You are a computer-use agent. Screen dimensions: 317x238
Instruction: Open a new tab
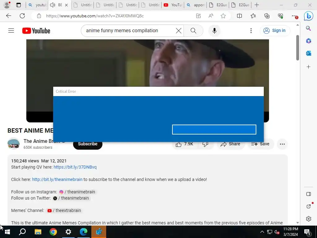tap(257, 5)
